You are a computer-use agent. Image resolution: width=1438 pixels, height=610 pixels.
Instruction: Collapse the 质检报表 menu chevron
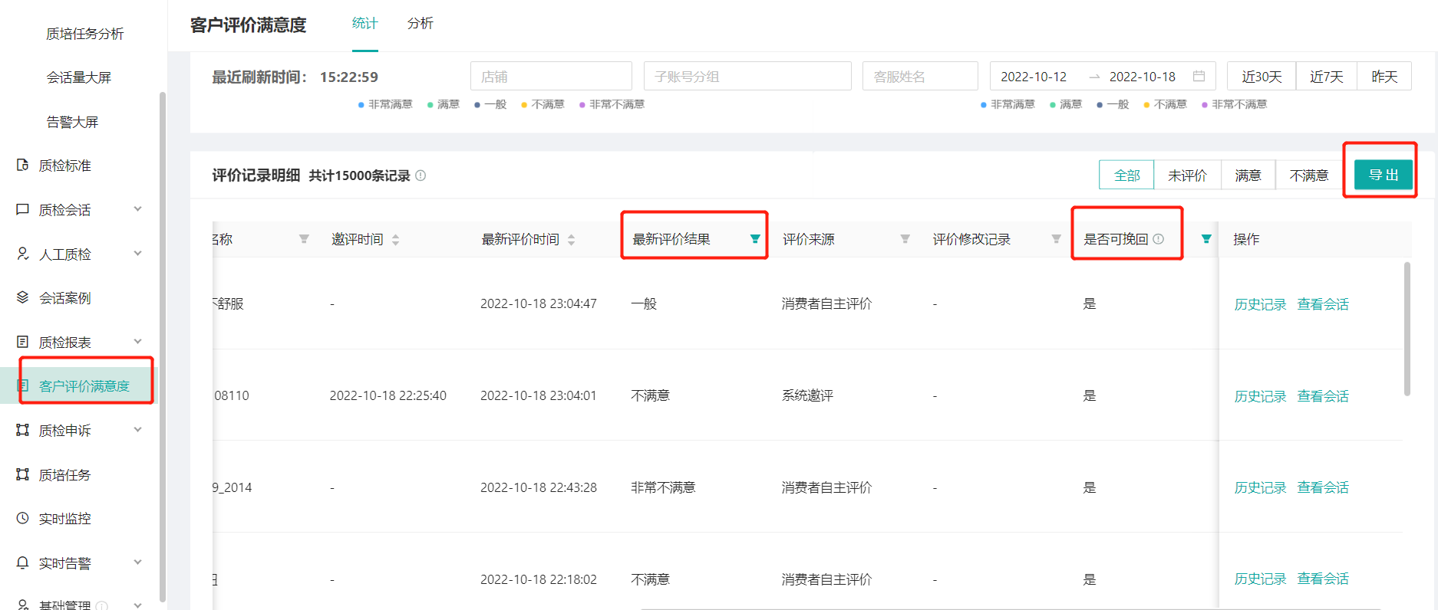pyautogui.click(x=138, y=341)
